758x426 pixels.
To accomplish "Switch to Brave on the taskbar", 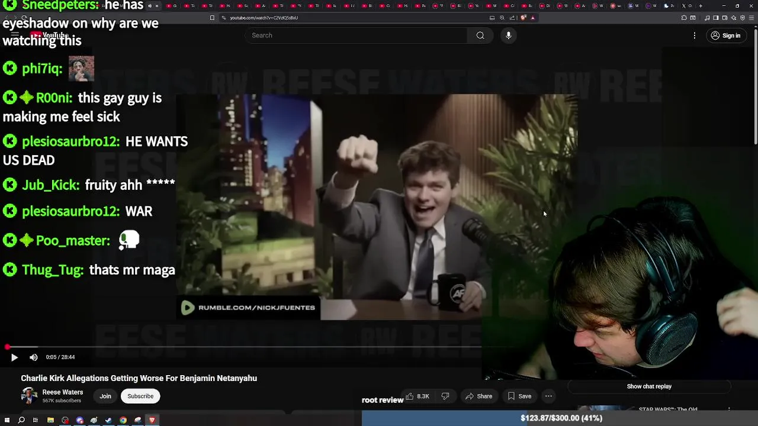I will [x=152, y=420].
